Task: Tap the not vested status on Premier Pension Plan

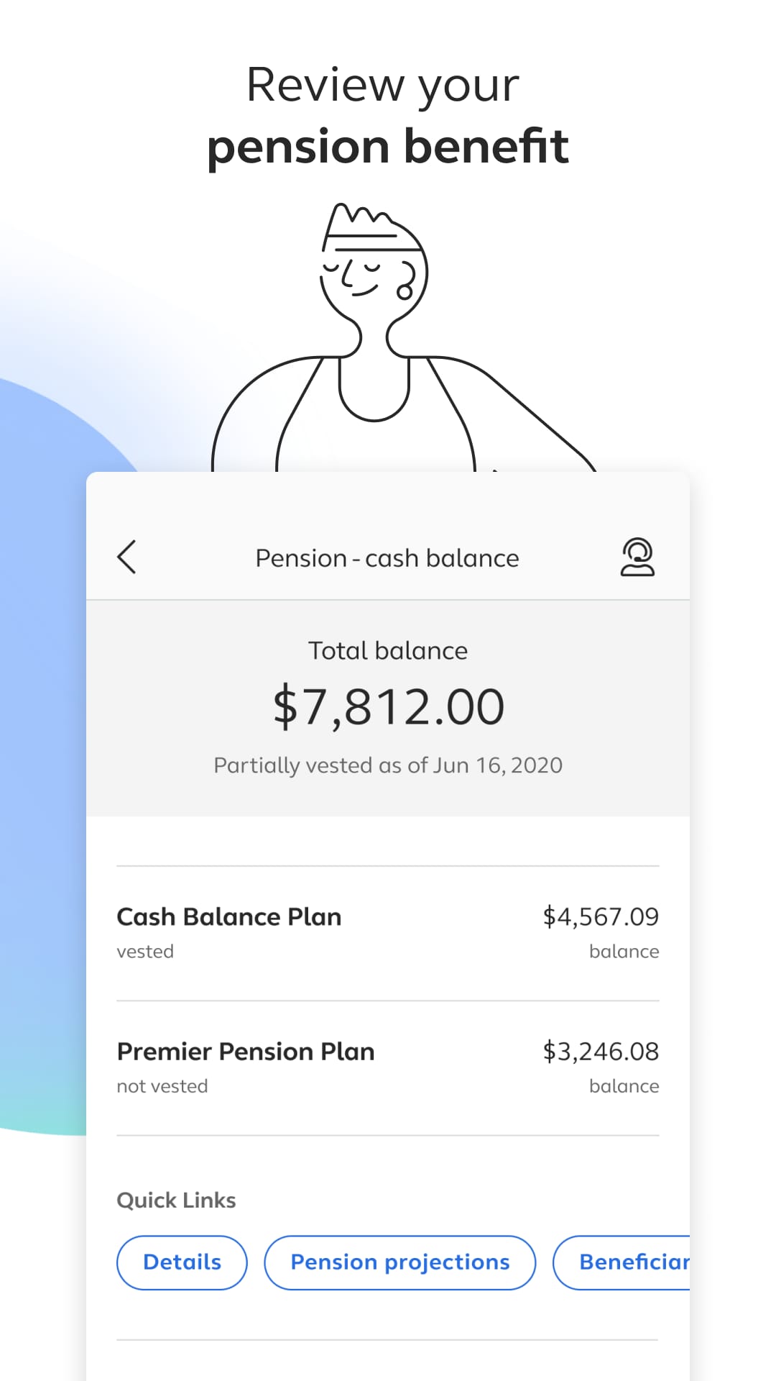Action: pos(162,1086)
